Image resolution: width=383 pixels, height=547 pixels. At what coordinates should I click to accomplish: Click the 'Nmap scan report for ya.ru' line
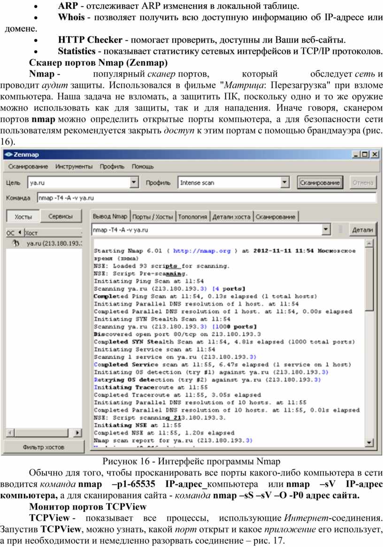click(x=173, y=440)
